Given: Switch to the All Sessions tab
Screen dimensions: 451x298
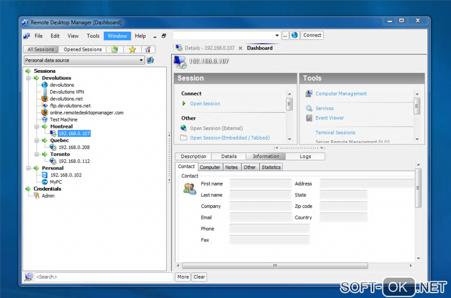Looking at the screenshot, I should click(x=41, y=49).
